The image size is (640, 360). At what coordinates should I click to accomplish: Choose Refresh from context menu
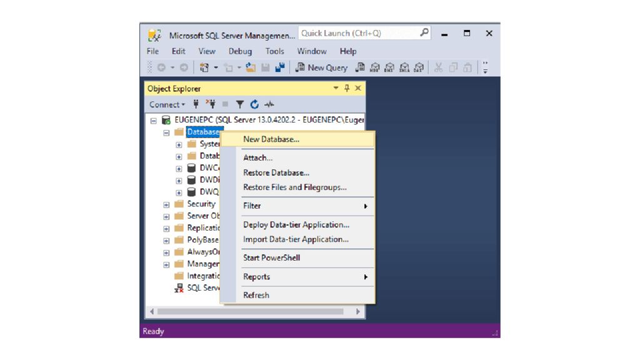point(297,295)
